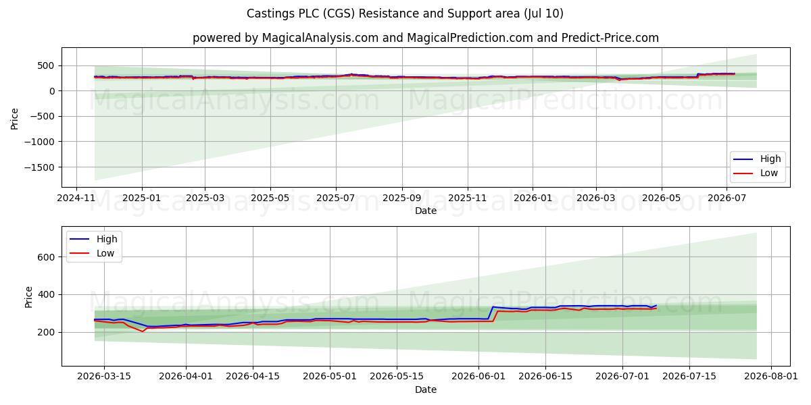Click the '2026-05' tick label
811x405 pixels.
tap(662, 198)
